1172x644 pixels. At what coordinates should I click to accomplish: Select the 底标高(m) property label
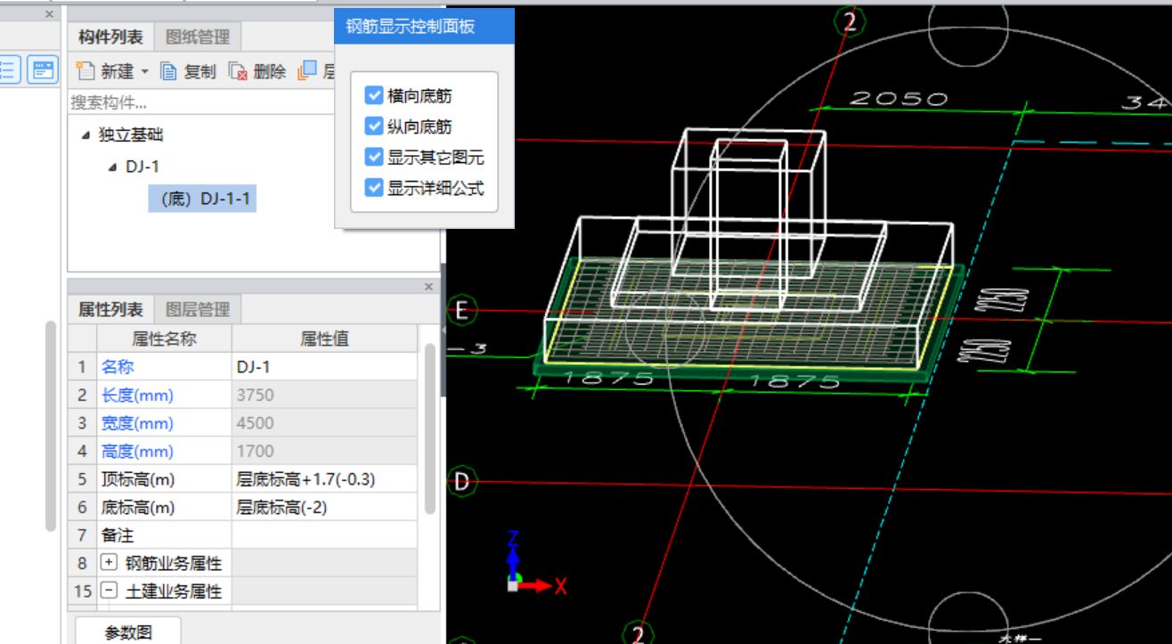tap(138, 508)
